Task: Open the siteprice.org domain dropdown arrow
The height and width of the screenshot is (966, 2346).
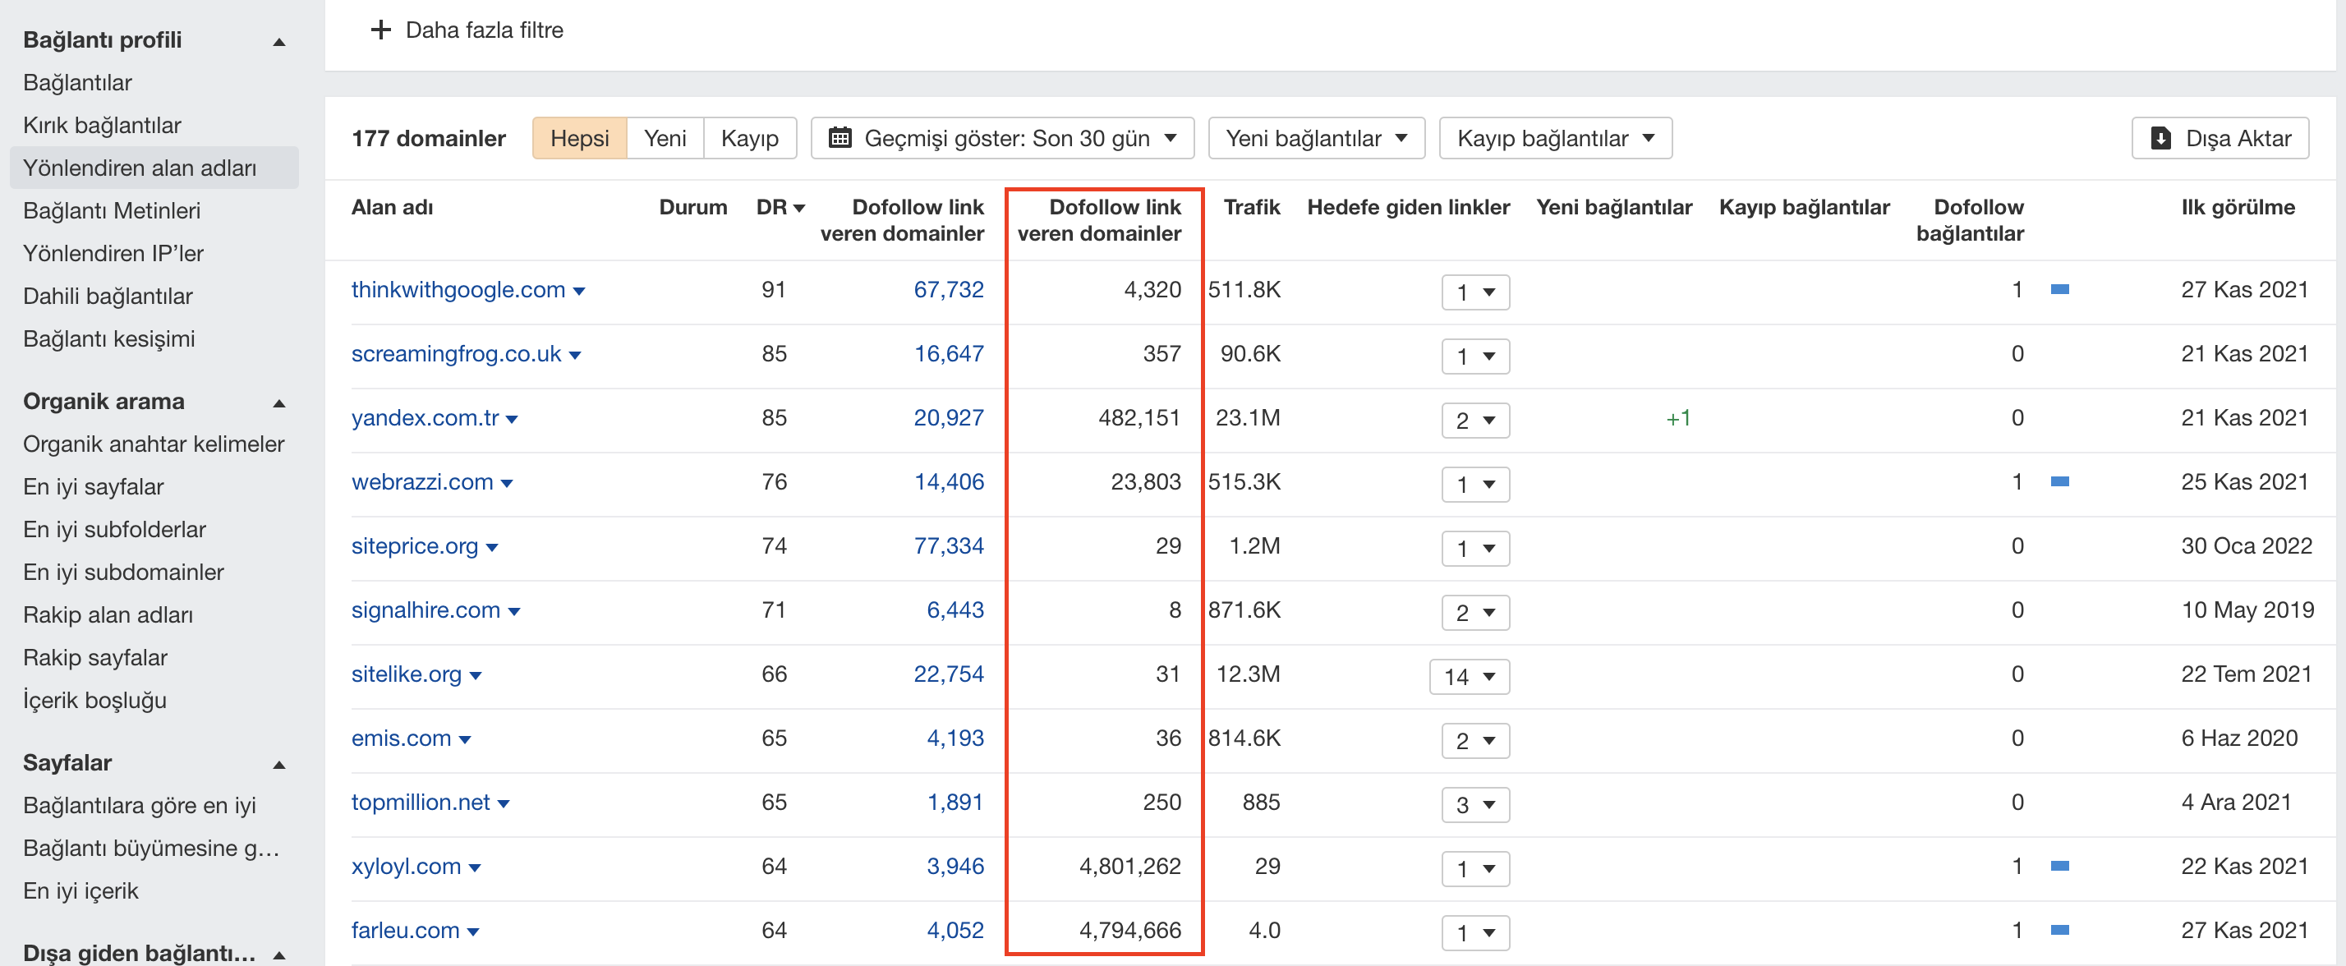Action: click(x=492, y=547)
